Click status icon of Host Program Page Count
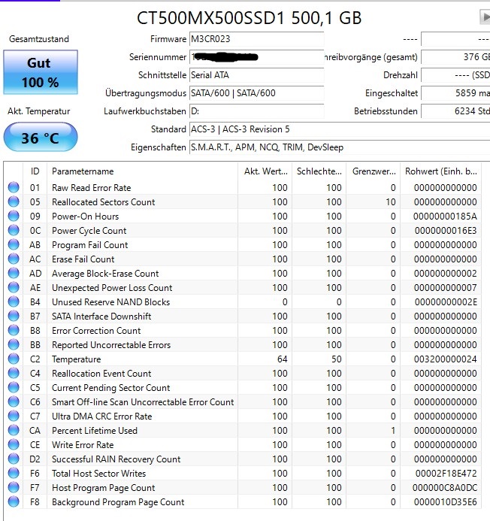Screen dimensions: 490x521 tap(14, 487)
